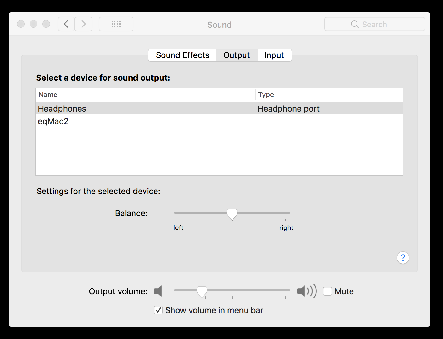Click the loud volume speaker icon
The width and height of the screenshot is (443, 339).
[307, 291]
